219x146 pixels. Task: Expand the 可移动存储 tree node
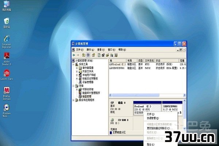77,89
